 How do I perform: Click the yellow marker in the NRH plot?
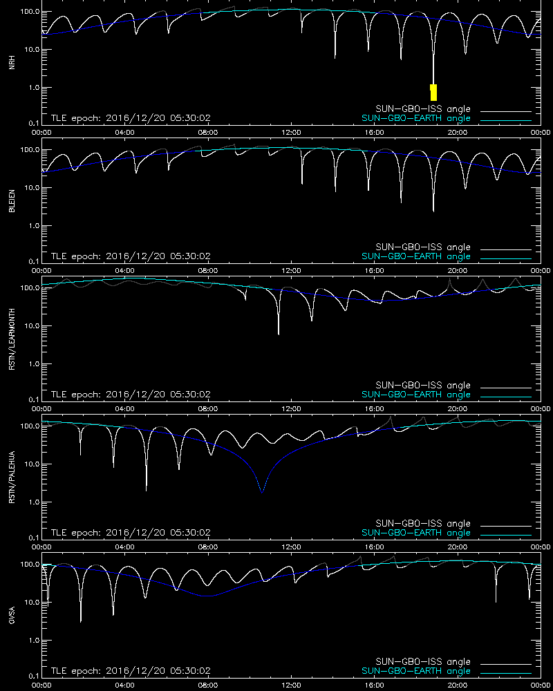433,93
